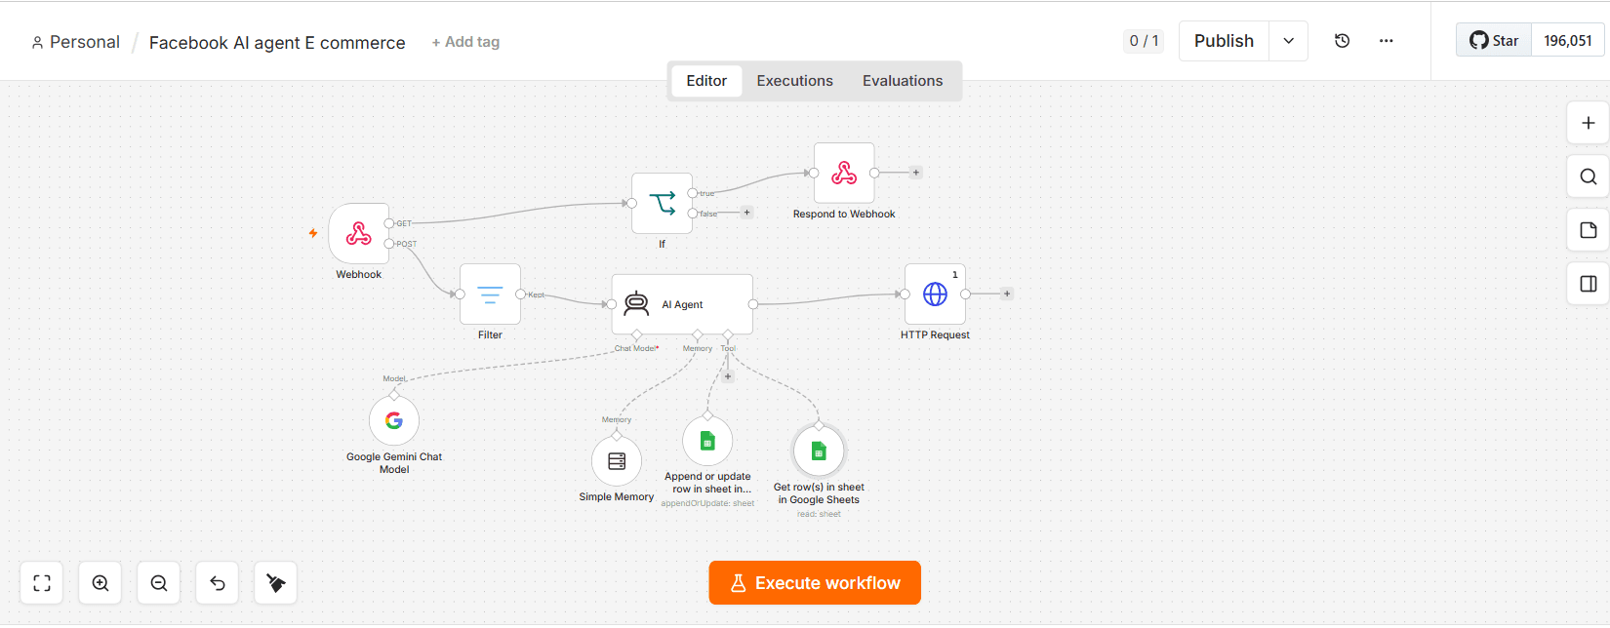Screen dimensions: 1610x628
Task: Zoom in on the canvas
Action: (101, 583)
